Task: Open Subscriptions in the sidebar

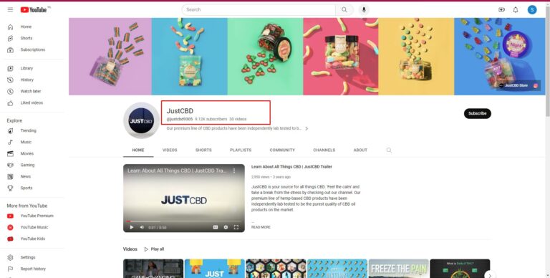Action: tap(34, 50)
